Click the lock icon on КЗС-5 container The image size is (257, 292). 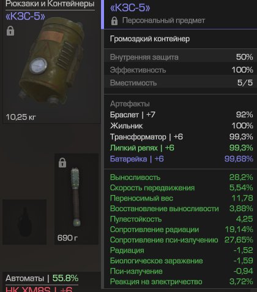coord(10,31)
